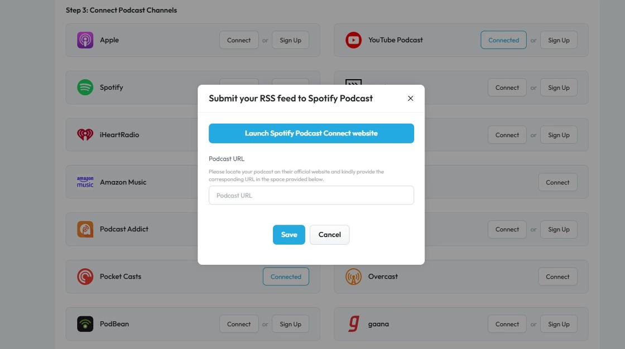Click into the Podcast URL field

coord(311,196)
